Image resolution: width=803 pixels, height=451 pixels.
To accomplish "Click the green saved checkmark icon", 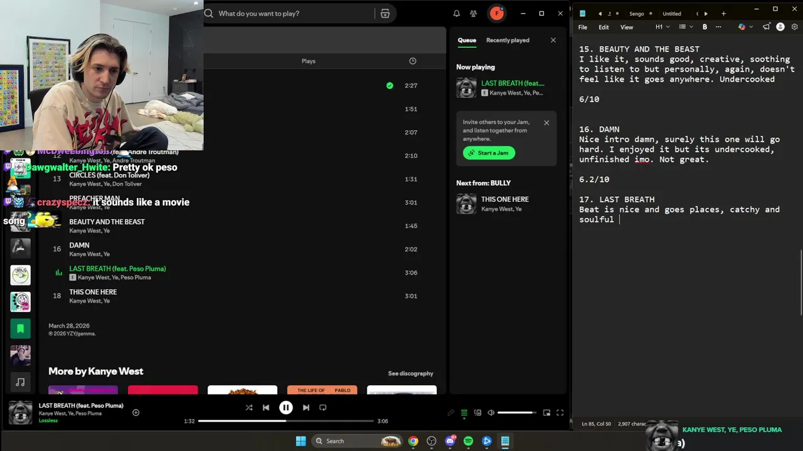I will pos(390,86).
